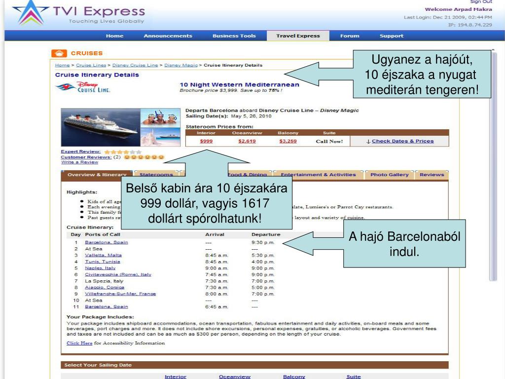Click Click Here accessibility information link
Viewport: 505px width, 379px height.
point(79,343)
